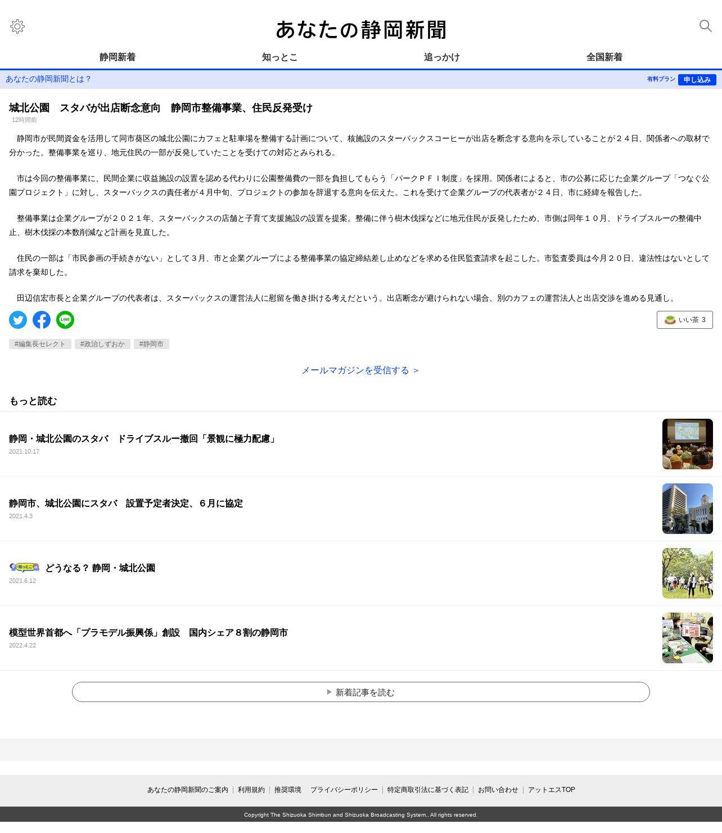Click the 知っとこ badge beside どうなる？静岡・城北公園
This screenshot has width=722, height=833.
[x=24, y=568]
